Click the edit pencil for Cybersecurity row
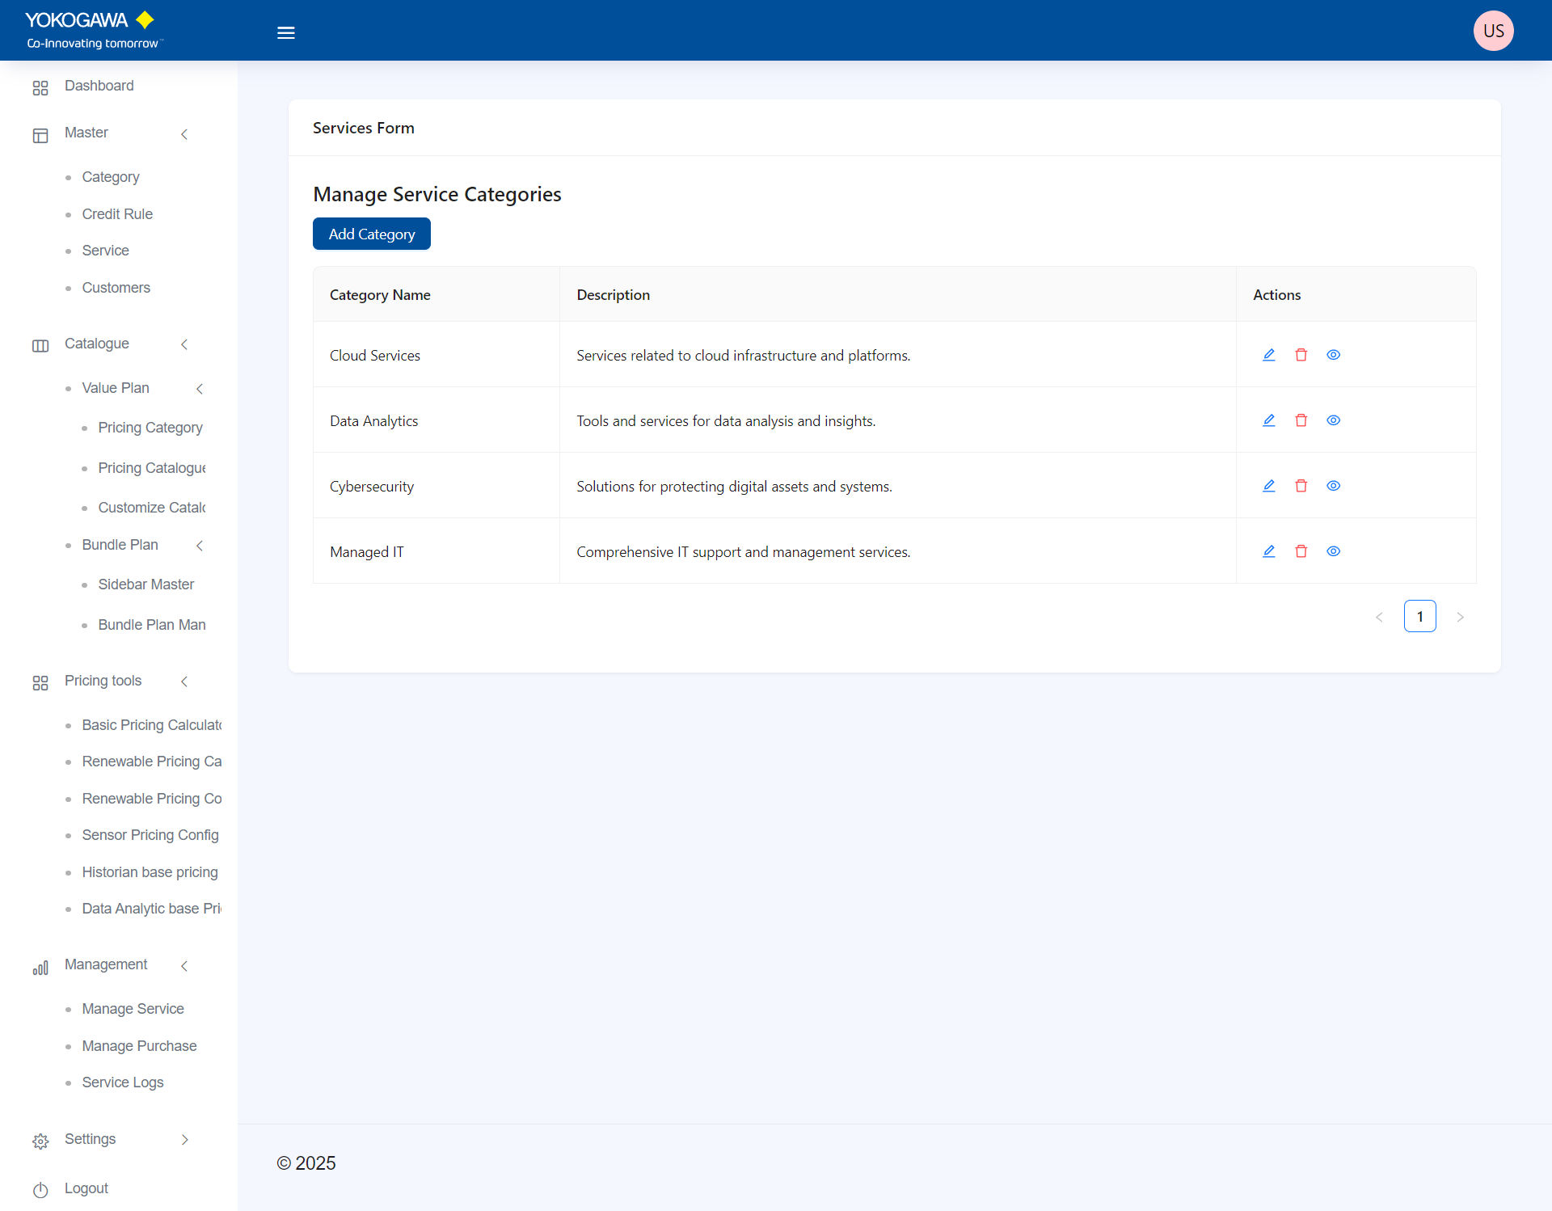This screenshot has height=1211, width=1552. point(1268,486)
